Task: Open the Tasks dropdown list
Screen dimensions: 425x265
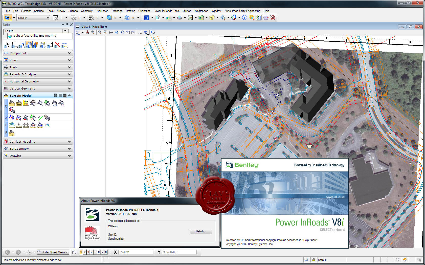Action: 65,31
